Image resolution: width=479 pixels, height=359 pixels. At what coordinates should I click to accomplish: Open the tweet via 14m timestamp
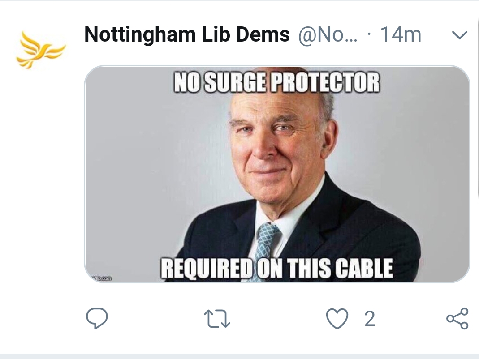click(401, 34)
